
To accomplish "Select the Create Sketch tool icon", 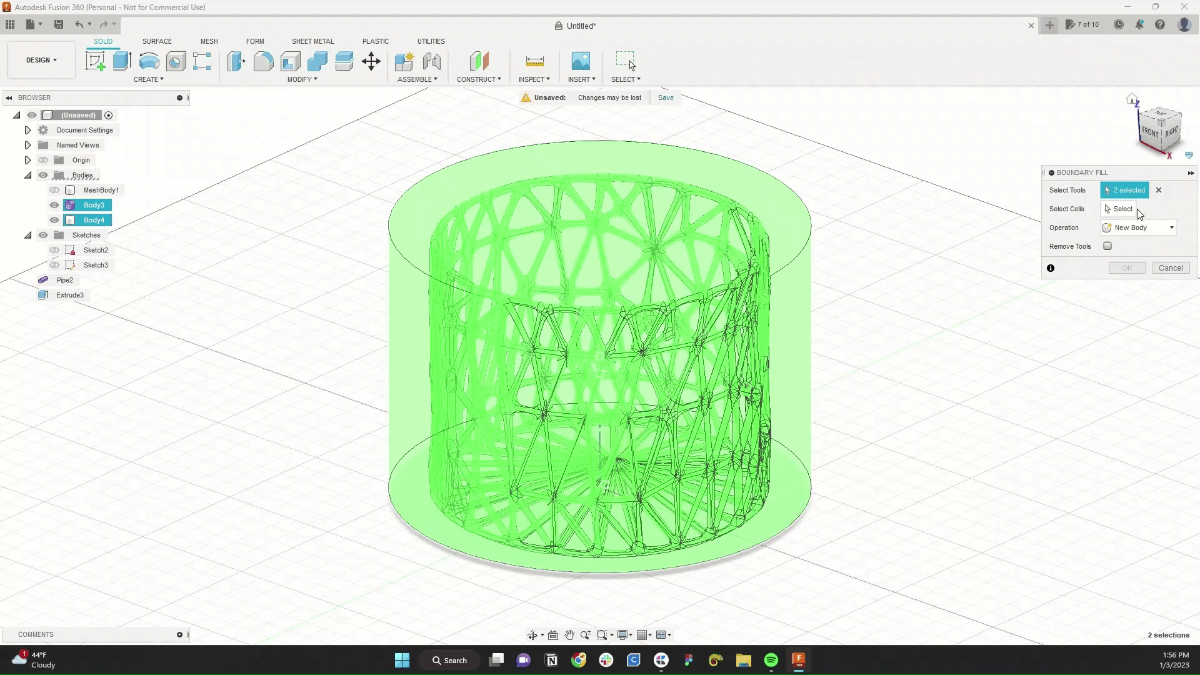I will click(95, 61).
